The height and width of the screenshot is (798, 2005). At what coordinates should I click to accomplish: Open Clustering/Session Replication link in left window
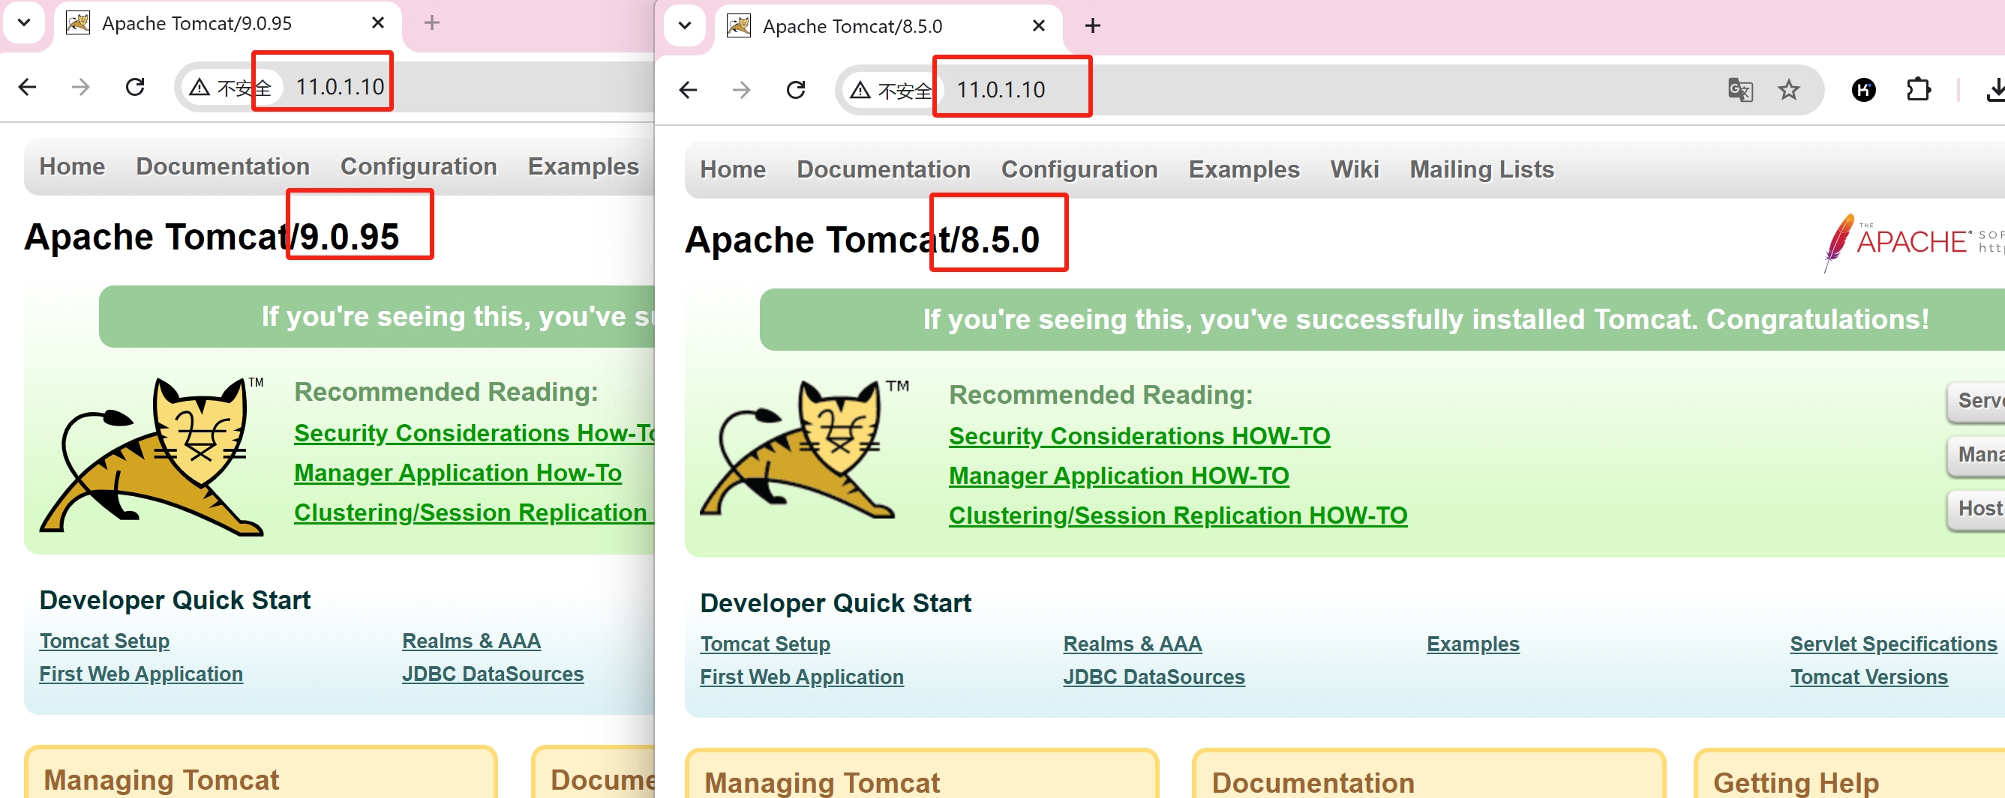click(x=474, y=513)
